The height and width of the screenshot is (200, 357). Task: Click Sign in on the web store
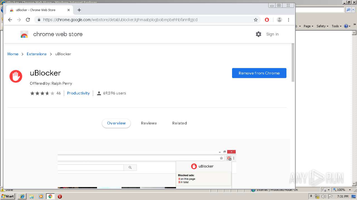click(272, 34)
